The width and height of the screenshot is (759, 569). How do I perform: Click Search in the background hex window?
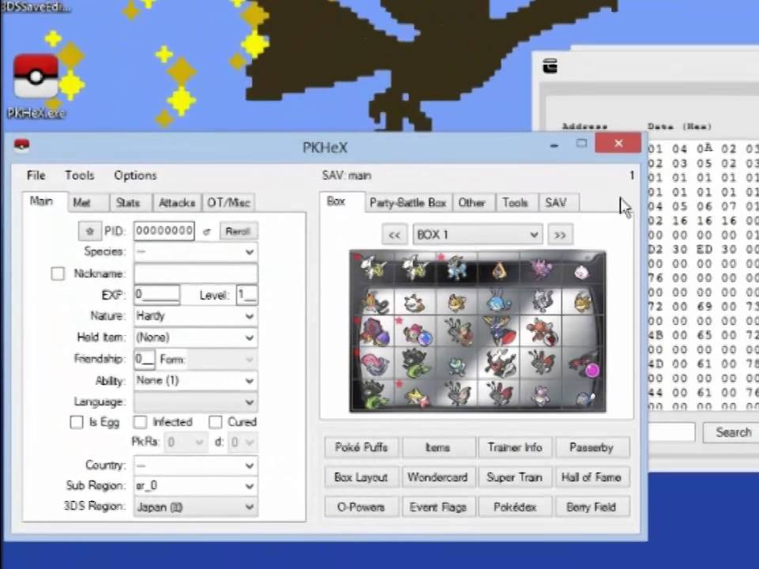tap(732, 432)
